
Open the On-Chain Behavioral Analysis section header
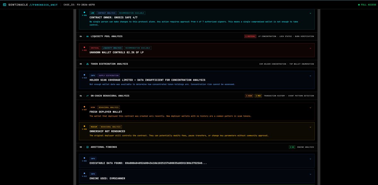(x=197, y=96)
